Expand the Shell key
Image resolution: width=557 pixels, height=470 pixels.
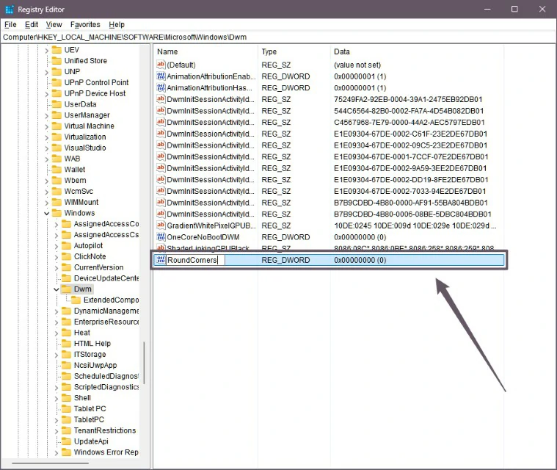57,398
